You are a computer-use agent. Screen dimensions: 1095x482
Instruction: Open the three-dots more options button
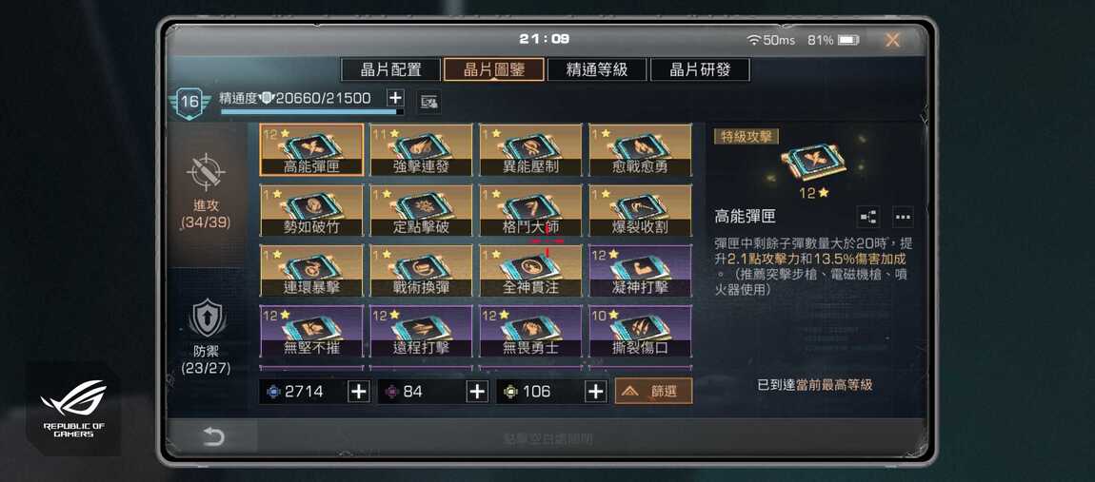pyautogui.click(x=903, y=217)
